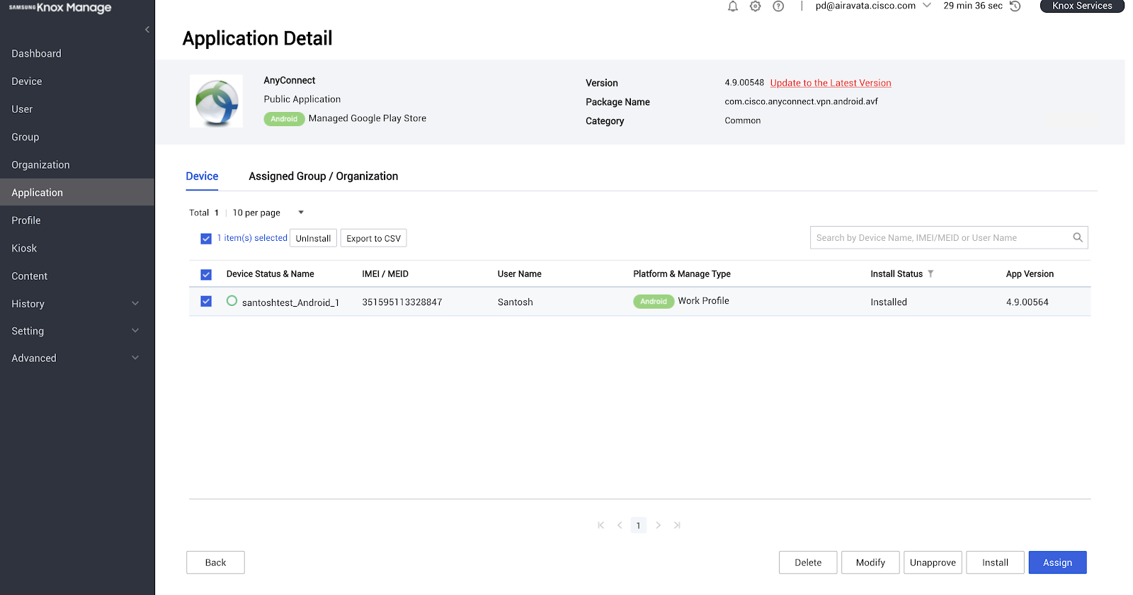The height and width of the screenshot is (595, 1133).
Task: Select page 1 in pagination
Action: pos(638,525)
